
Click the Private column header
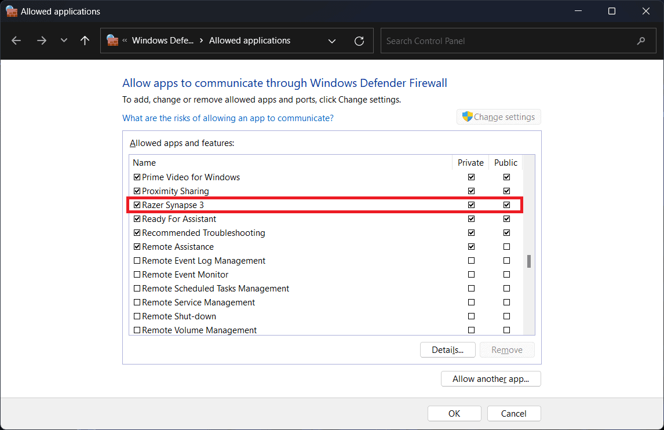point(470,163)
